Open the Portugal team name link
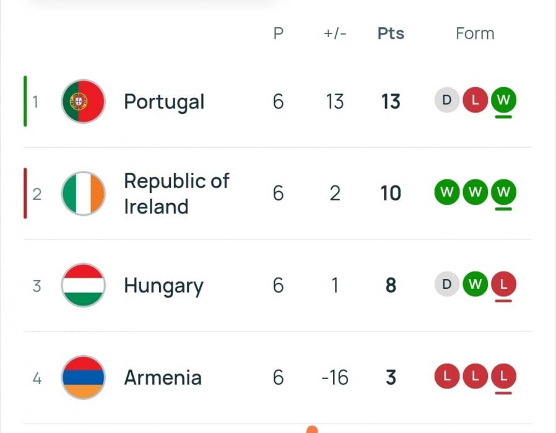Screen dimensions: 556x433 pos(164,101)
